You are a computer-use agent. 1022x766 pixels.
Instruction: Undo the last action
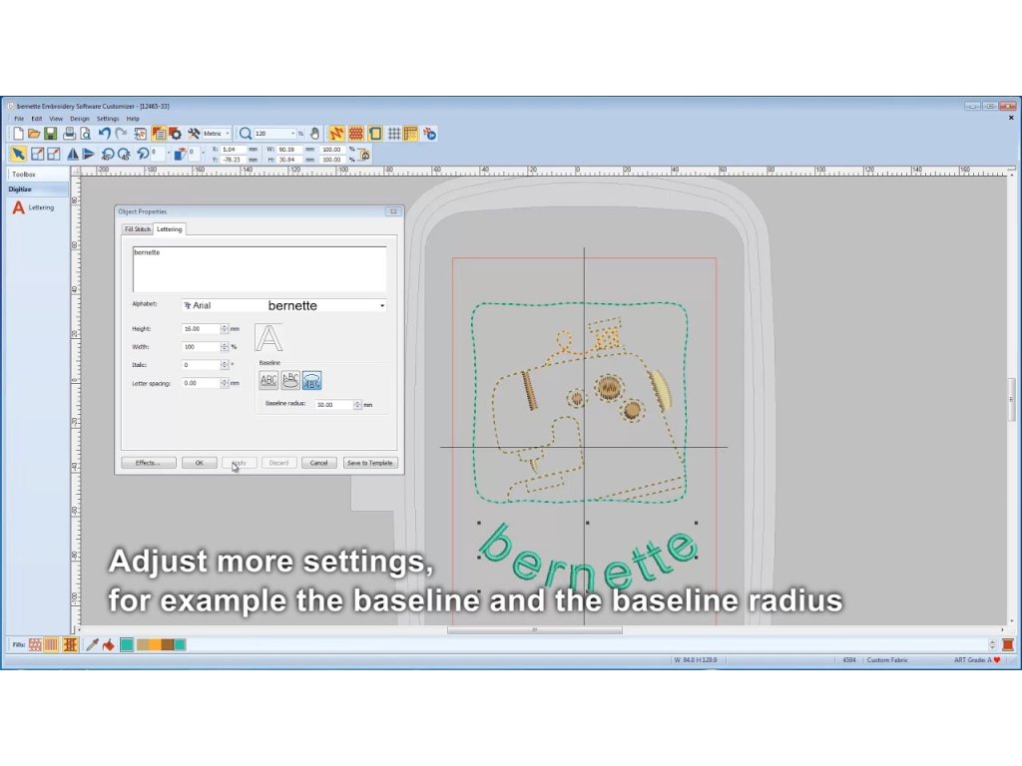click(104, 134)
